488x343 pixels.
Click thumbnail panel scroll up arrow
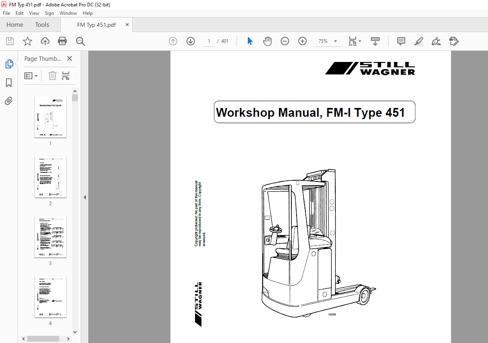(75, 91)
